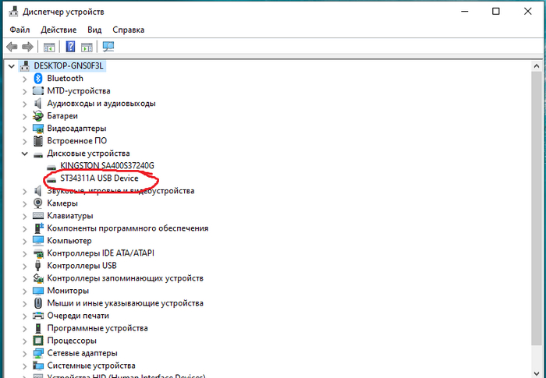Collapse the Дисковые устройства category
This screenshot has width=546, height=378.
24,154
